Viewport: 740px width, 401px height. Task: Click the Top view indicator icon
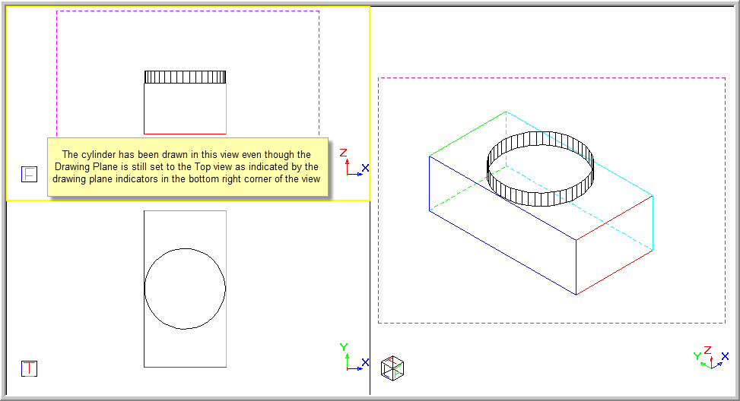coord(29,368)
